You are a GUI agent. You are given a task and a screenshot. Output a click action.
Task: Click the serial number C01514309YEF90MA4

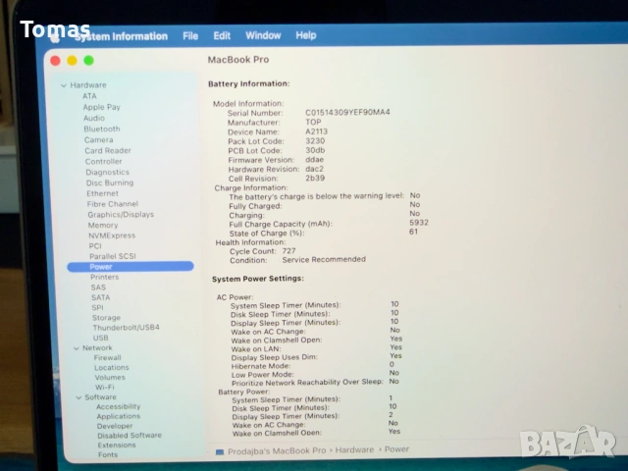click(347, 112)
